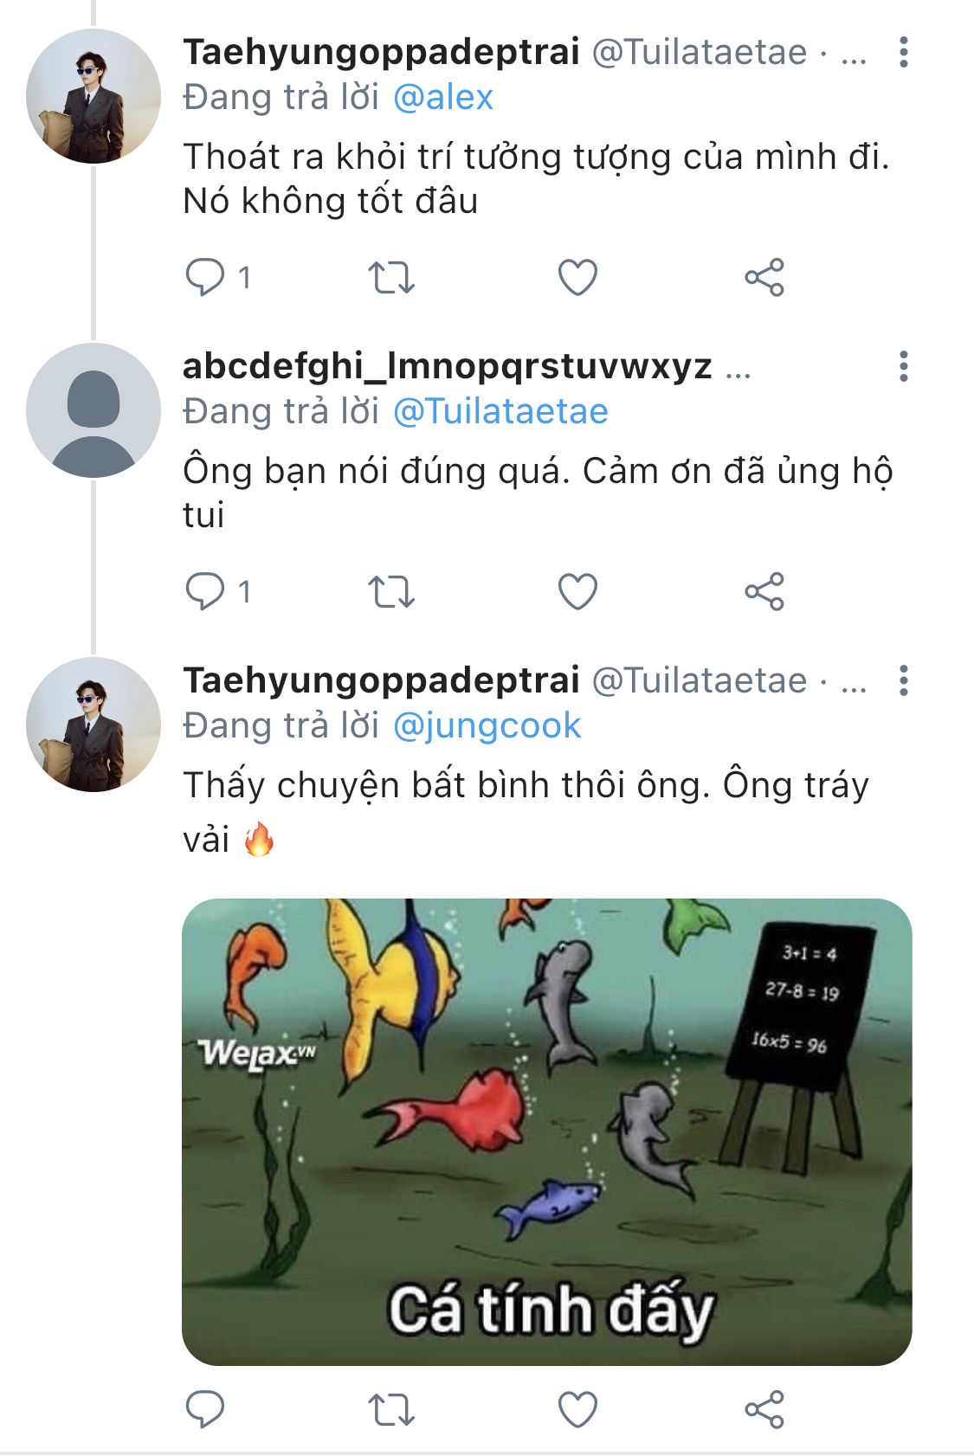974x1456 pixels.
Task: Open the @Tuilataetae mention link
Action: [x=500, y=411]
